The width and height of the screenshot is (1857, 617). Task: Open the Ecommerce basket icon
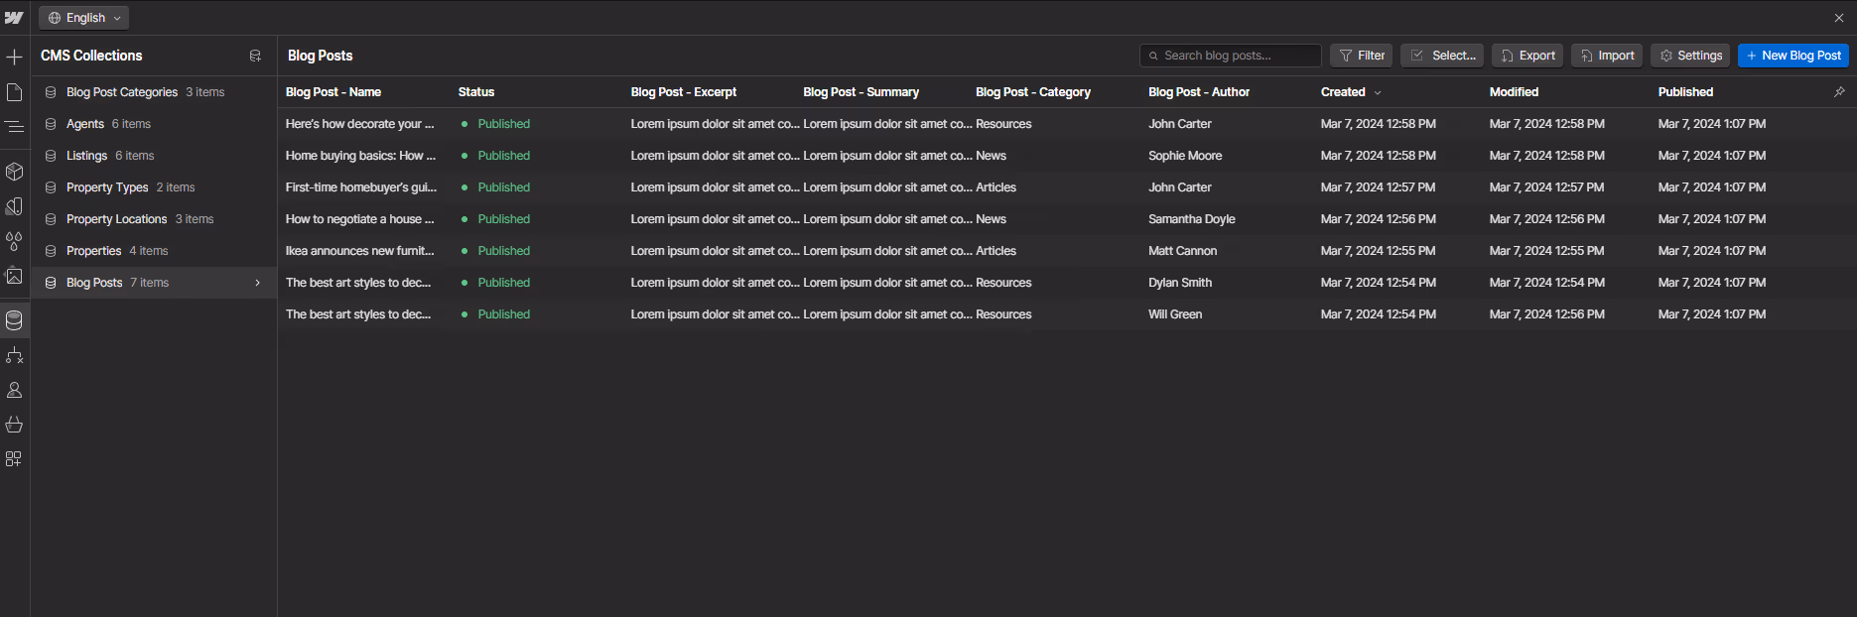[14, 425]
